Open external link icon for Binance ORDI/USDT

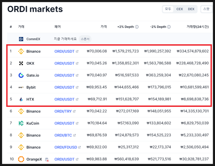click(77, 51)
